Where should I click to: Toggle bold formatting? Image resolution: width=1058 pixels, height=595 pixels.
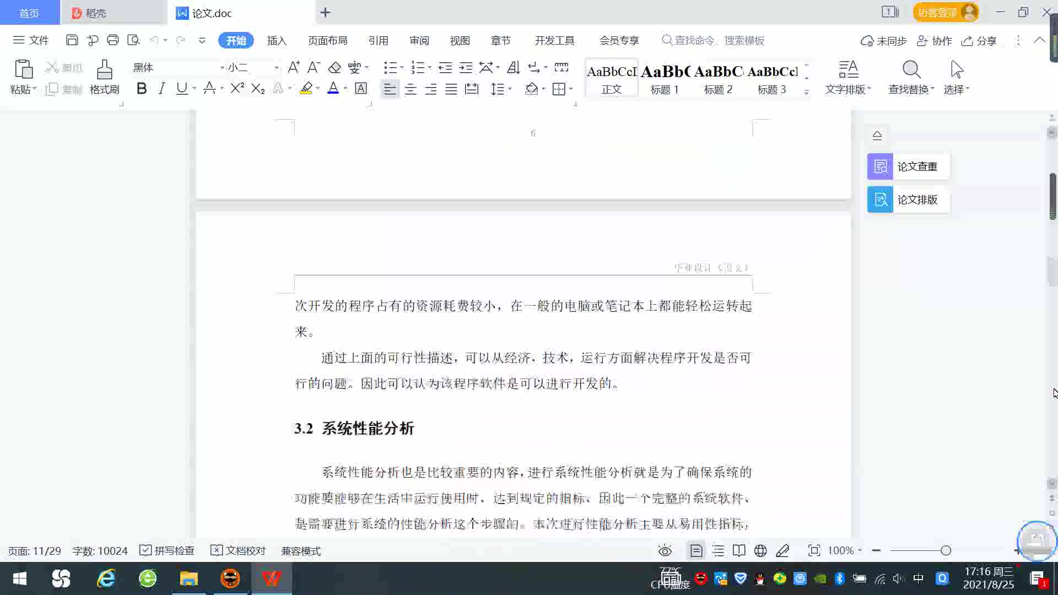pyautogui.click(x=142, y=89)
